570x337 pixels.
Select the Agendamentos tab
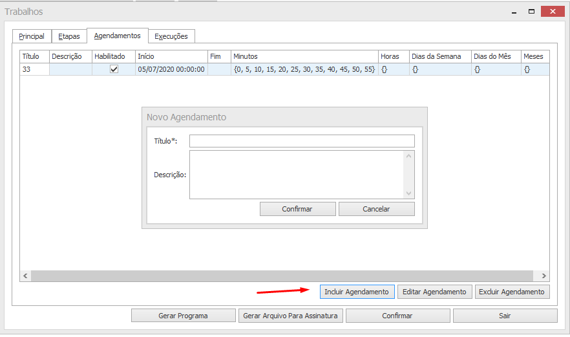coord(118,36)
